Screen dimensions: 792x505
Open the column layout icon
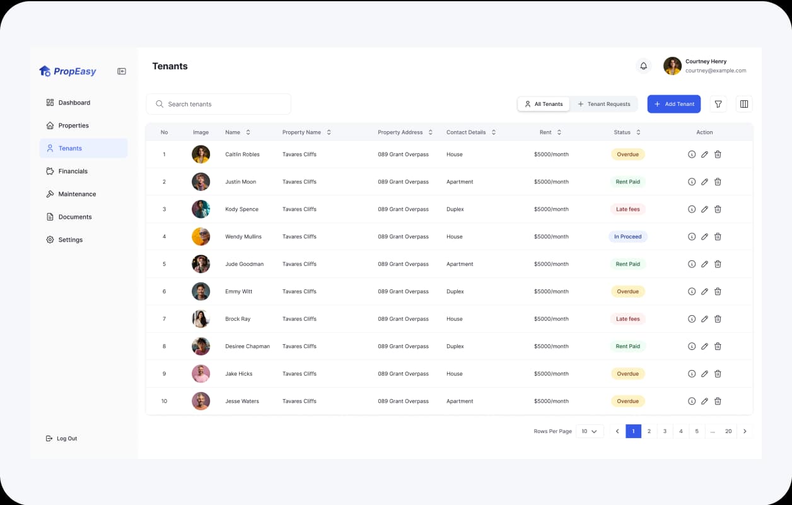coord(744,104)
